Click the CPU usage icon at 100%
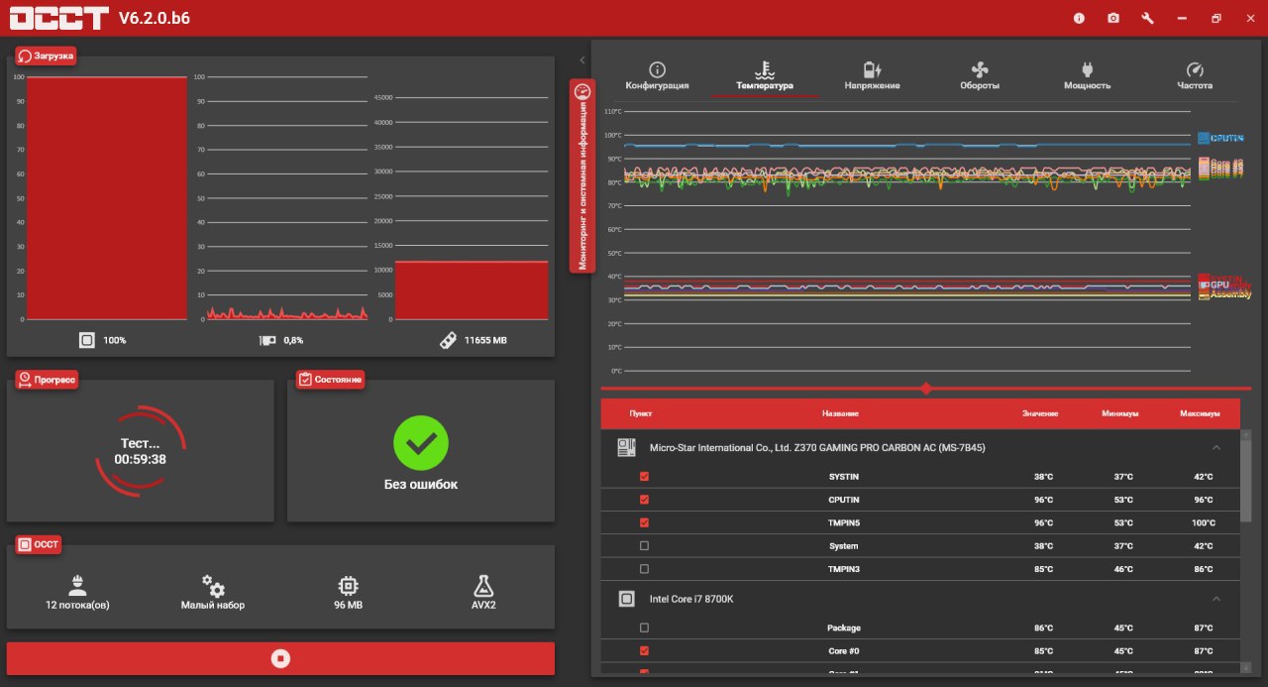 [x=87, y=340]
